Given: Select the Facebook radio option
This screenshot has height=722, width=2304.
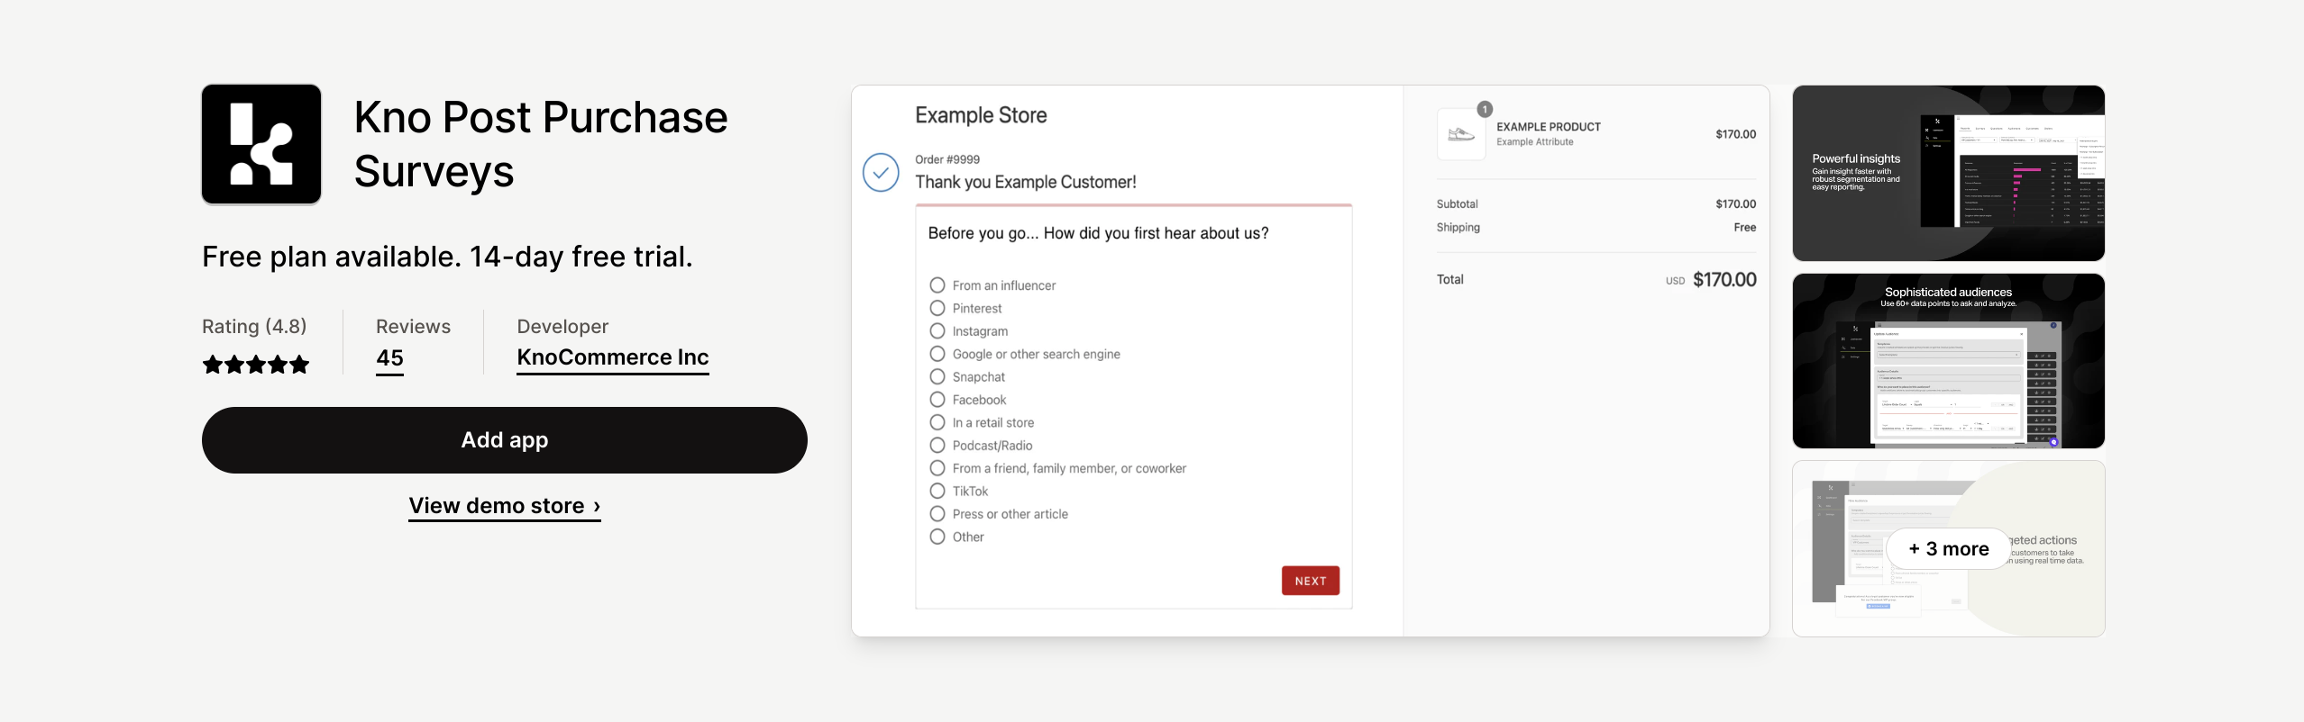Looking at the screenshot, I should coord(937,400).
